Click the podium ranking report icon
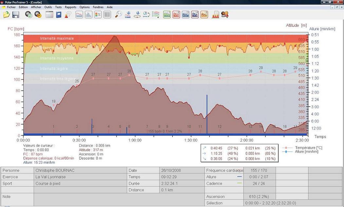344x207 pixels. click(x=215, y=15)
